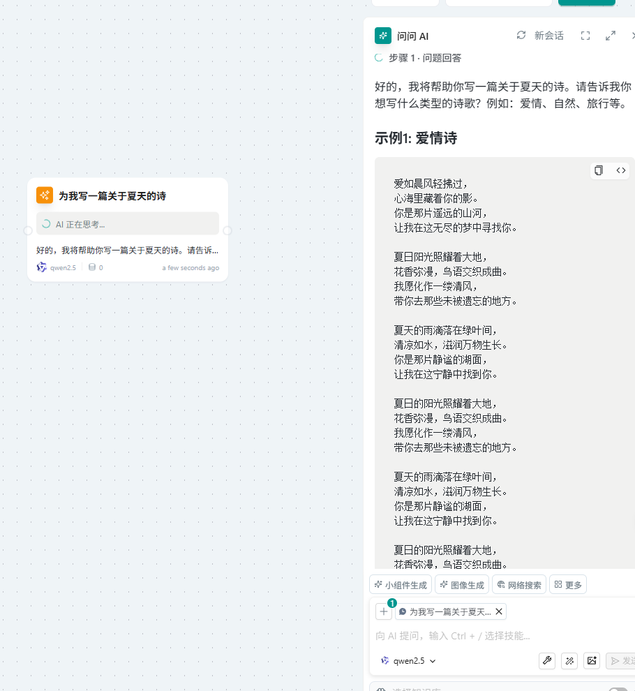Click the teal 问问 AI sparkle logo
The height and width of the screenshot is (691, 635).
[383, 36]
